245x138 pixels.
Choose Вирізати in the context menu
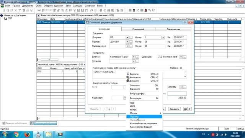144,74
